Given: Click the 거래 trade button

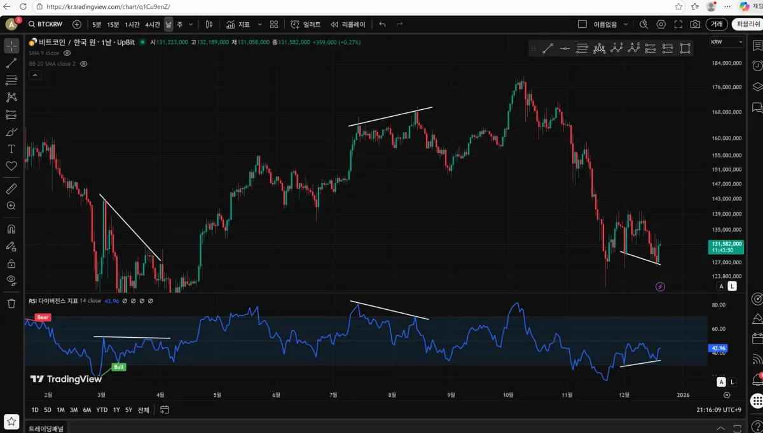Looking at the screenshot, I should 717,24.
